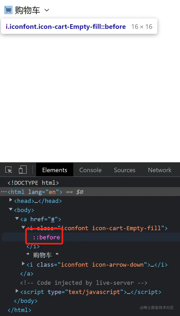The width and height of the screenshot is (180, 316).
Task: Expand the head element node
Action: pos(11,201)
